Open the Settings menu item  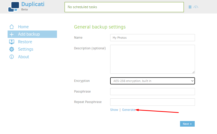click(x=26, y=49)
